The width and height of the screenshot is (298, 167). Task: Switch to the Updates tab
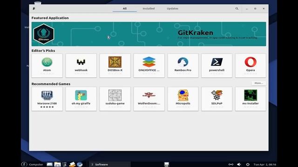173,8
